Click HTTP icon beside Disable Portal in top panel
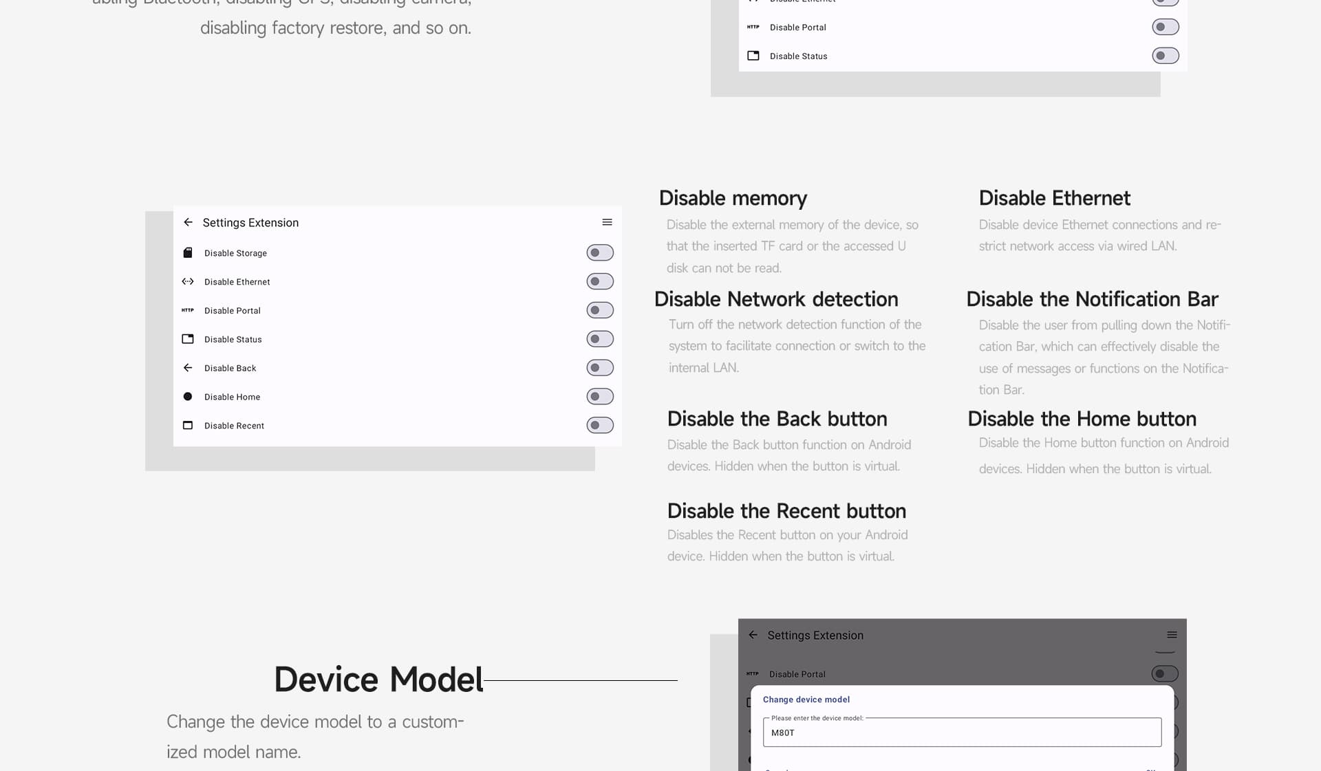The height and width of the screenshot is (771, 1321). click(x=753, y=27)
